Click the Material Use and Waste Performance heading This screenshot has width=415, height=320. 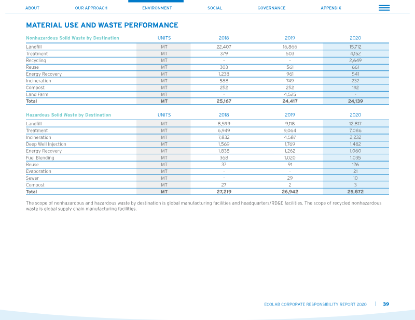pyautogui.click(x=102, y=25)
